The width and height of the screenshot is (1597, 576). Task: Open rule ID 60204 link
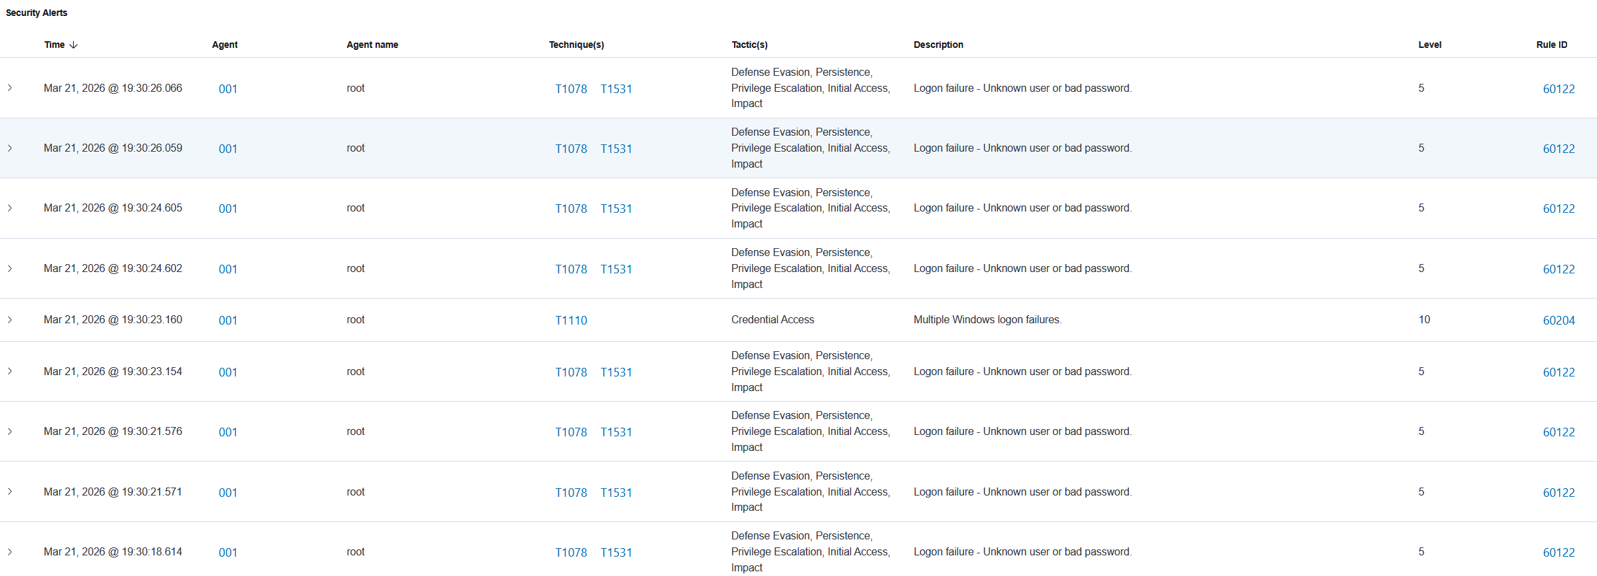coord(1558,321)
